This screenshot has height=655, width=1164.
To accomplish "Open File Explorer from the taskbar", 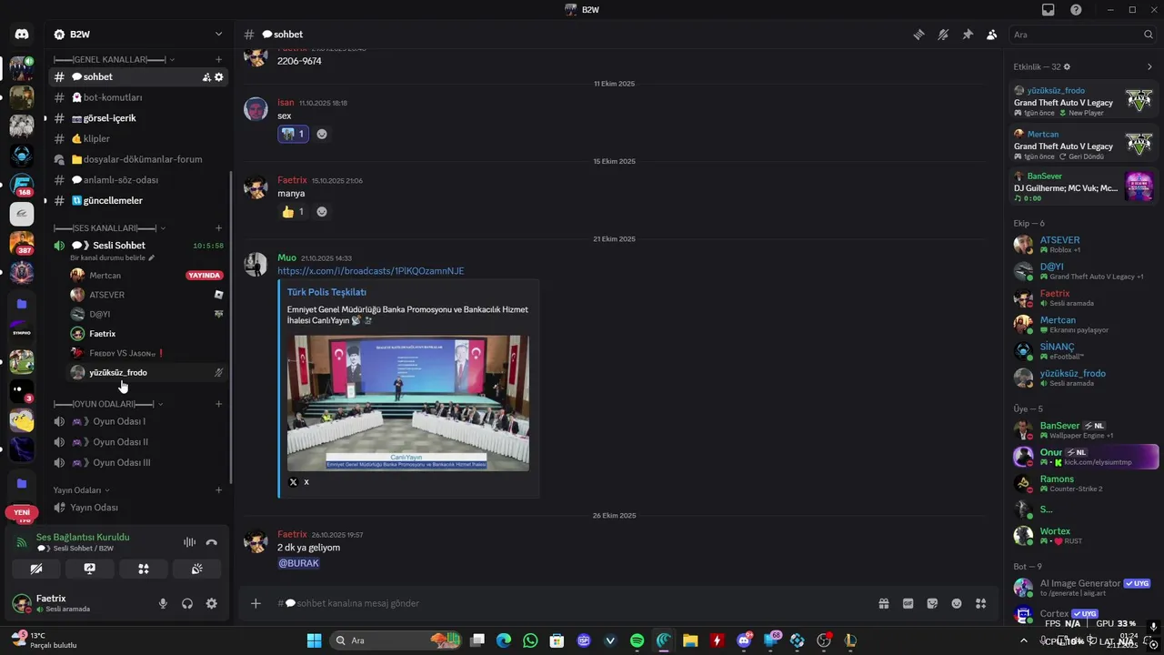I will (x=690, y=640).
